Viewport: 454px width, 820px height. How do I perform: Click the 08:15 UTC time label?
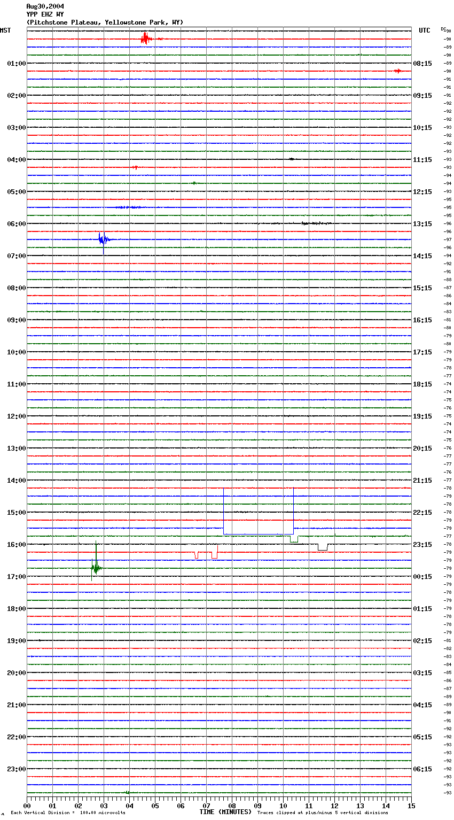(x=422, y=64)
